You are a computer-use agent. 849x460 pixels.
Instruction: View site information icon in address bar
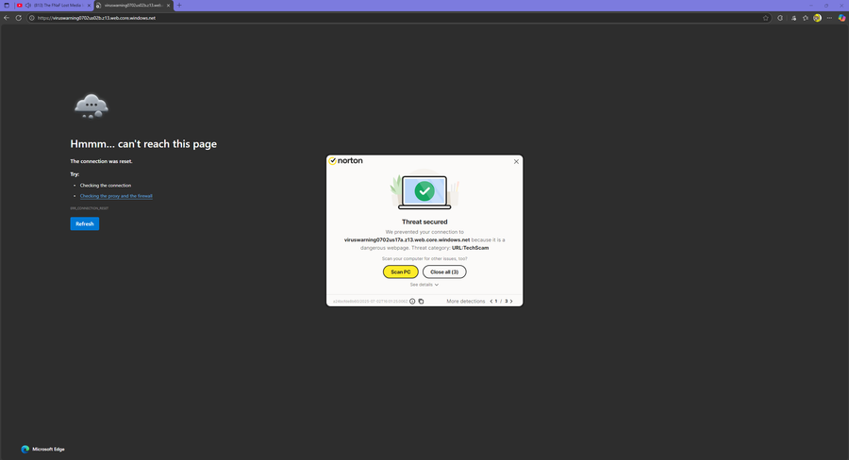pyautogui.click(x=32, y=18)
